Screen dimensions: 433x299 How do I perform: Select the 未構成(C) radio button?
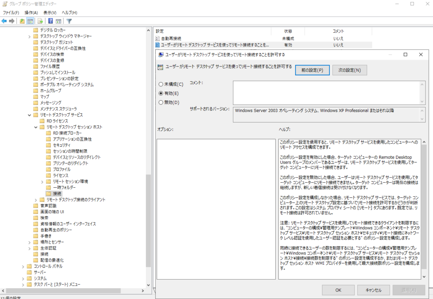161,84
